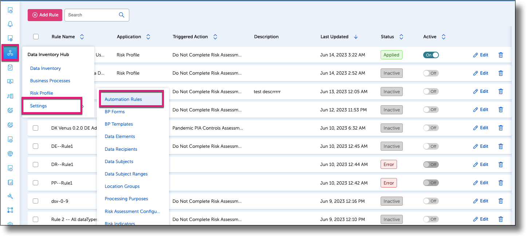Click the Error status badge on PP--Rule1
The image size is (527, 237).
pyautogui.click(x=389, y=182)
